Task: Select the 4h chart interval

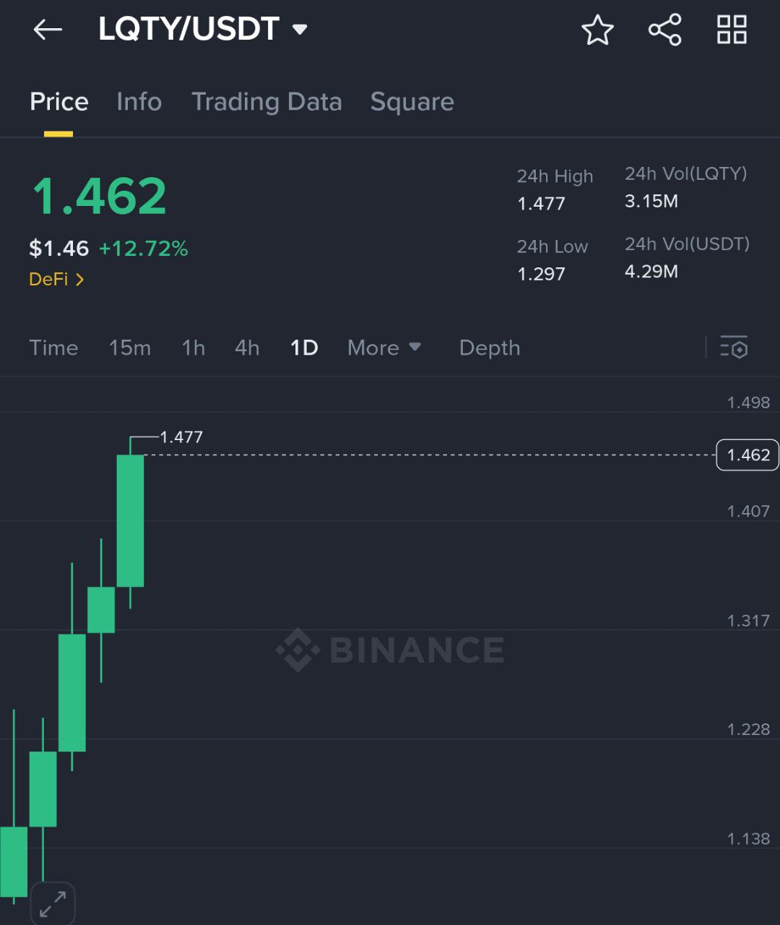Action: pos(247,348)
